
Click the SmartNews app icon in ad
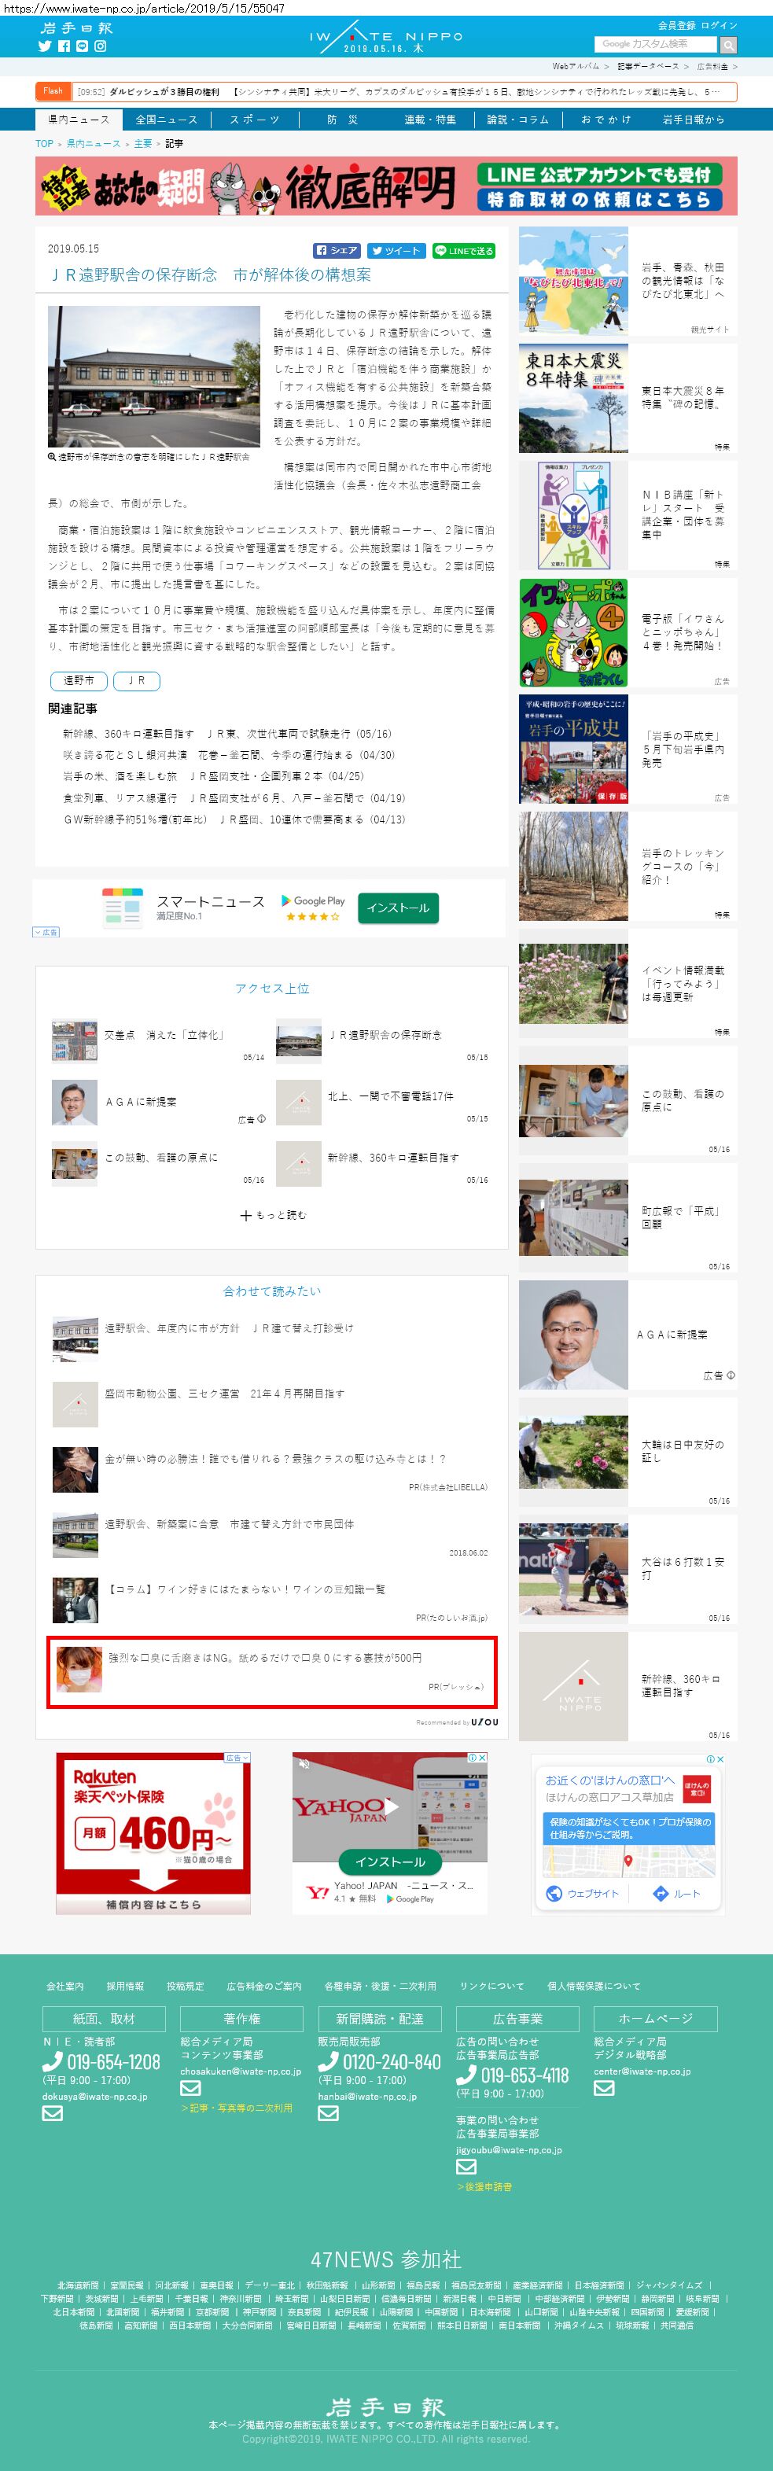coord(123,908)
